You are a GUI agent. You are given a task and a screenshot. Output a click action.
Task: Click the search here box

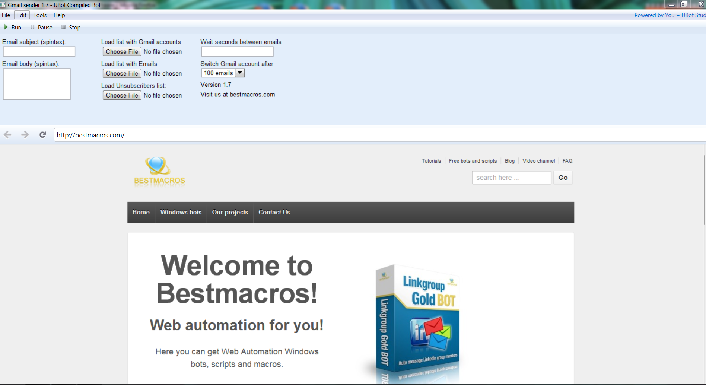pyautogui.click(x=511, y=178)
